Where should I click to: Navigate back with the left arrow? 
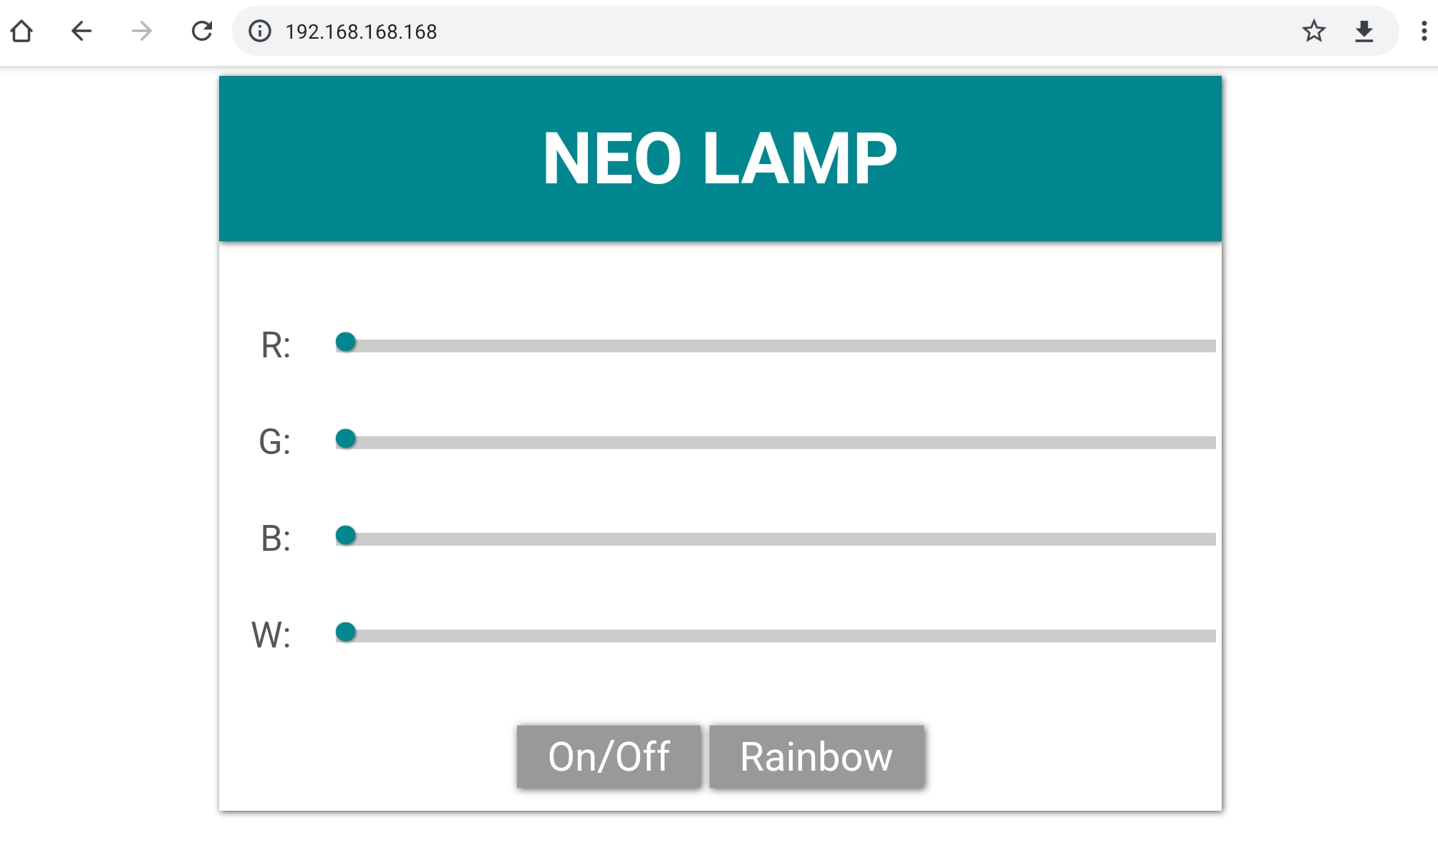[82, 31]
